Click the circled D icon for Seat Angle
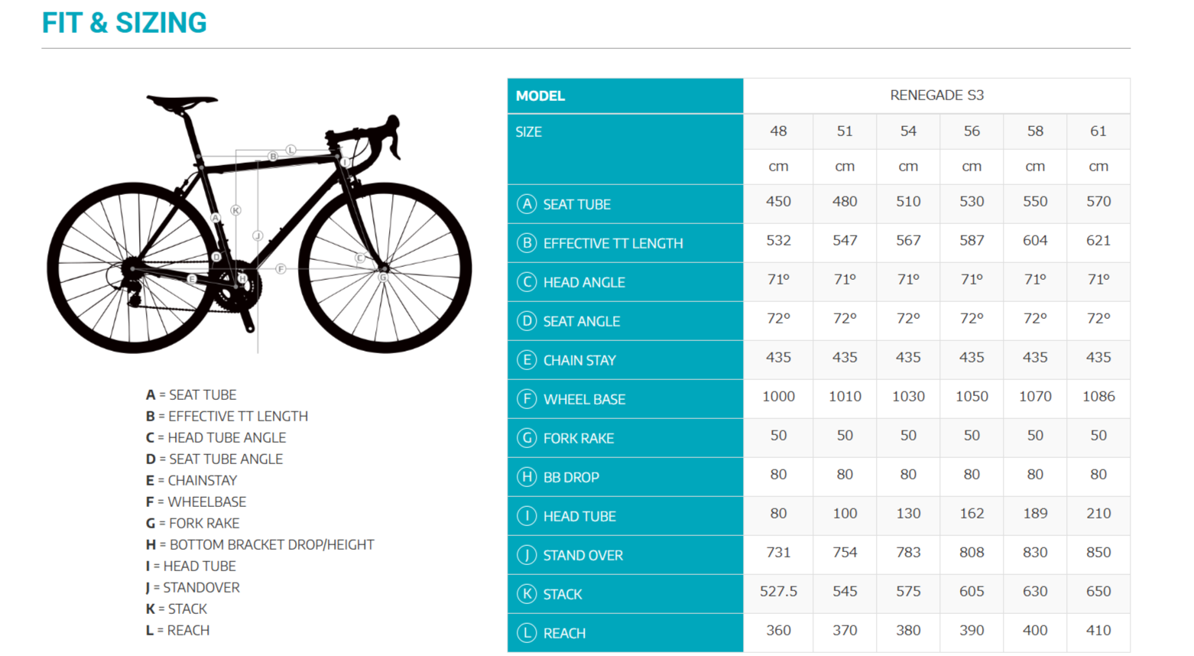The image size is (1194, 656). [x=526, y=321]
